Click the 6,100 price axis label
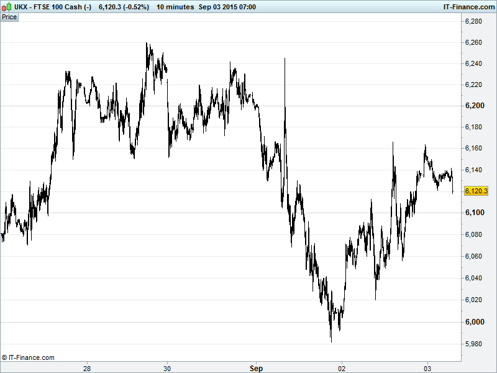Viewport: 497px width, 373px height. [474, 213]
